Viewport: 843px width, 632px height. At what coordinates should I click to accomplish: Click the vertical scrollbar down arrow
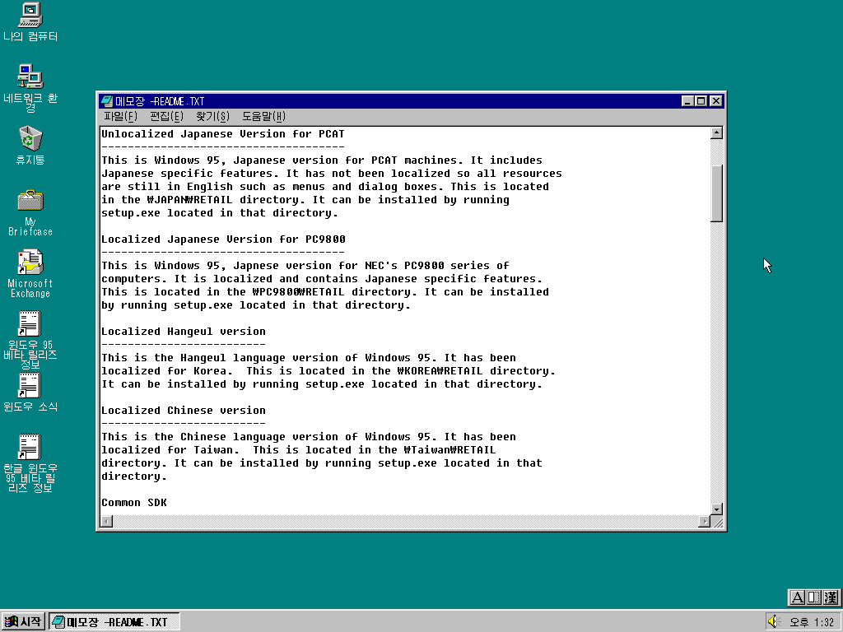[716, 509]
